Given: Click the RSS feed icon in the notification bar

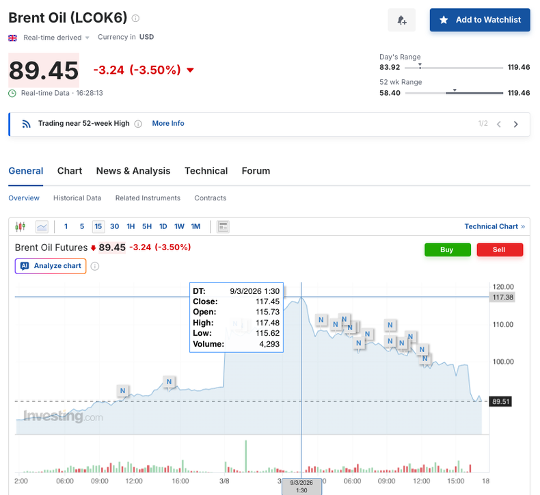Looking at the screenshot, I should [x=27, y=124].
